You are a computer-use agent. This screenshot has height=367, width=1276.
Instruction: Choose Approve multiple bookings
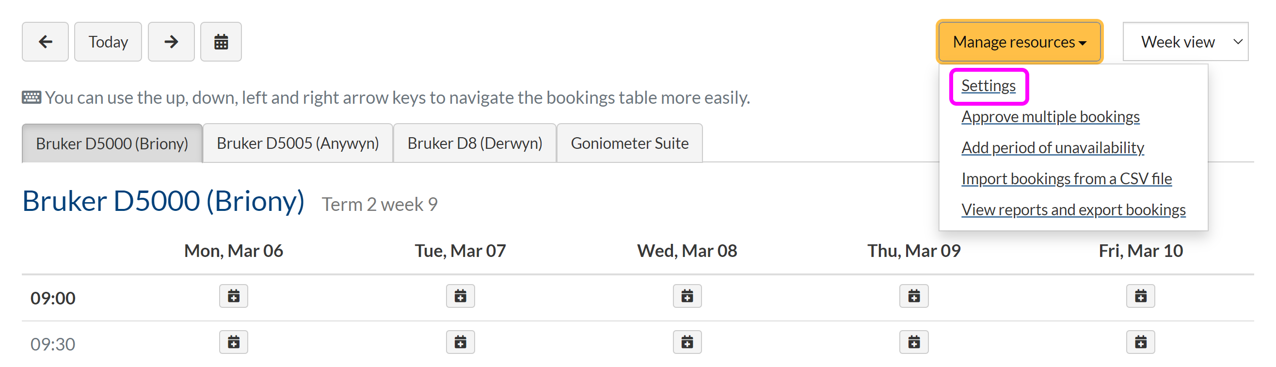pyautogui.click(x=1050, y=117)
